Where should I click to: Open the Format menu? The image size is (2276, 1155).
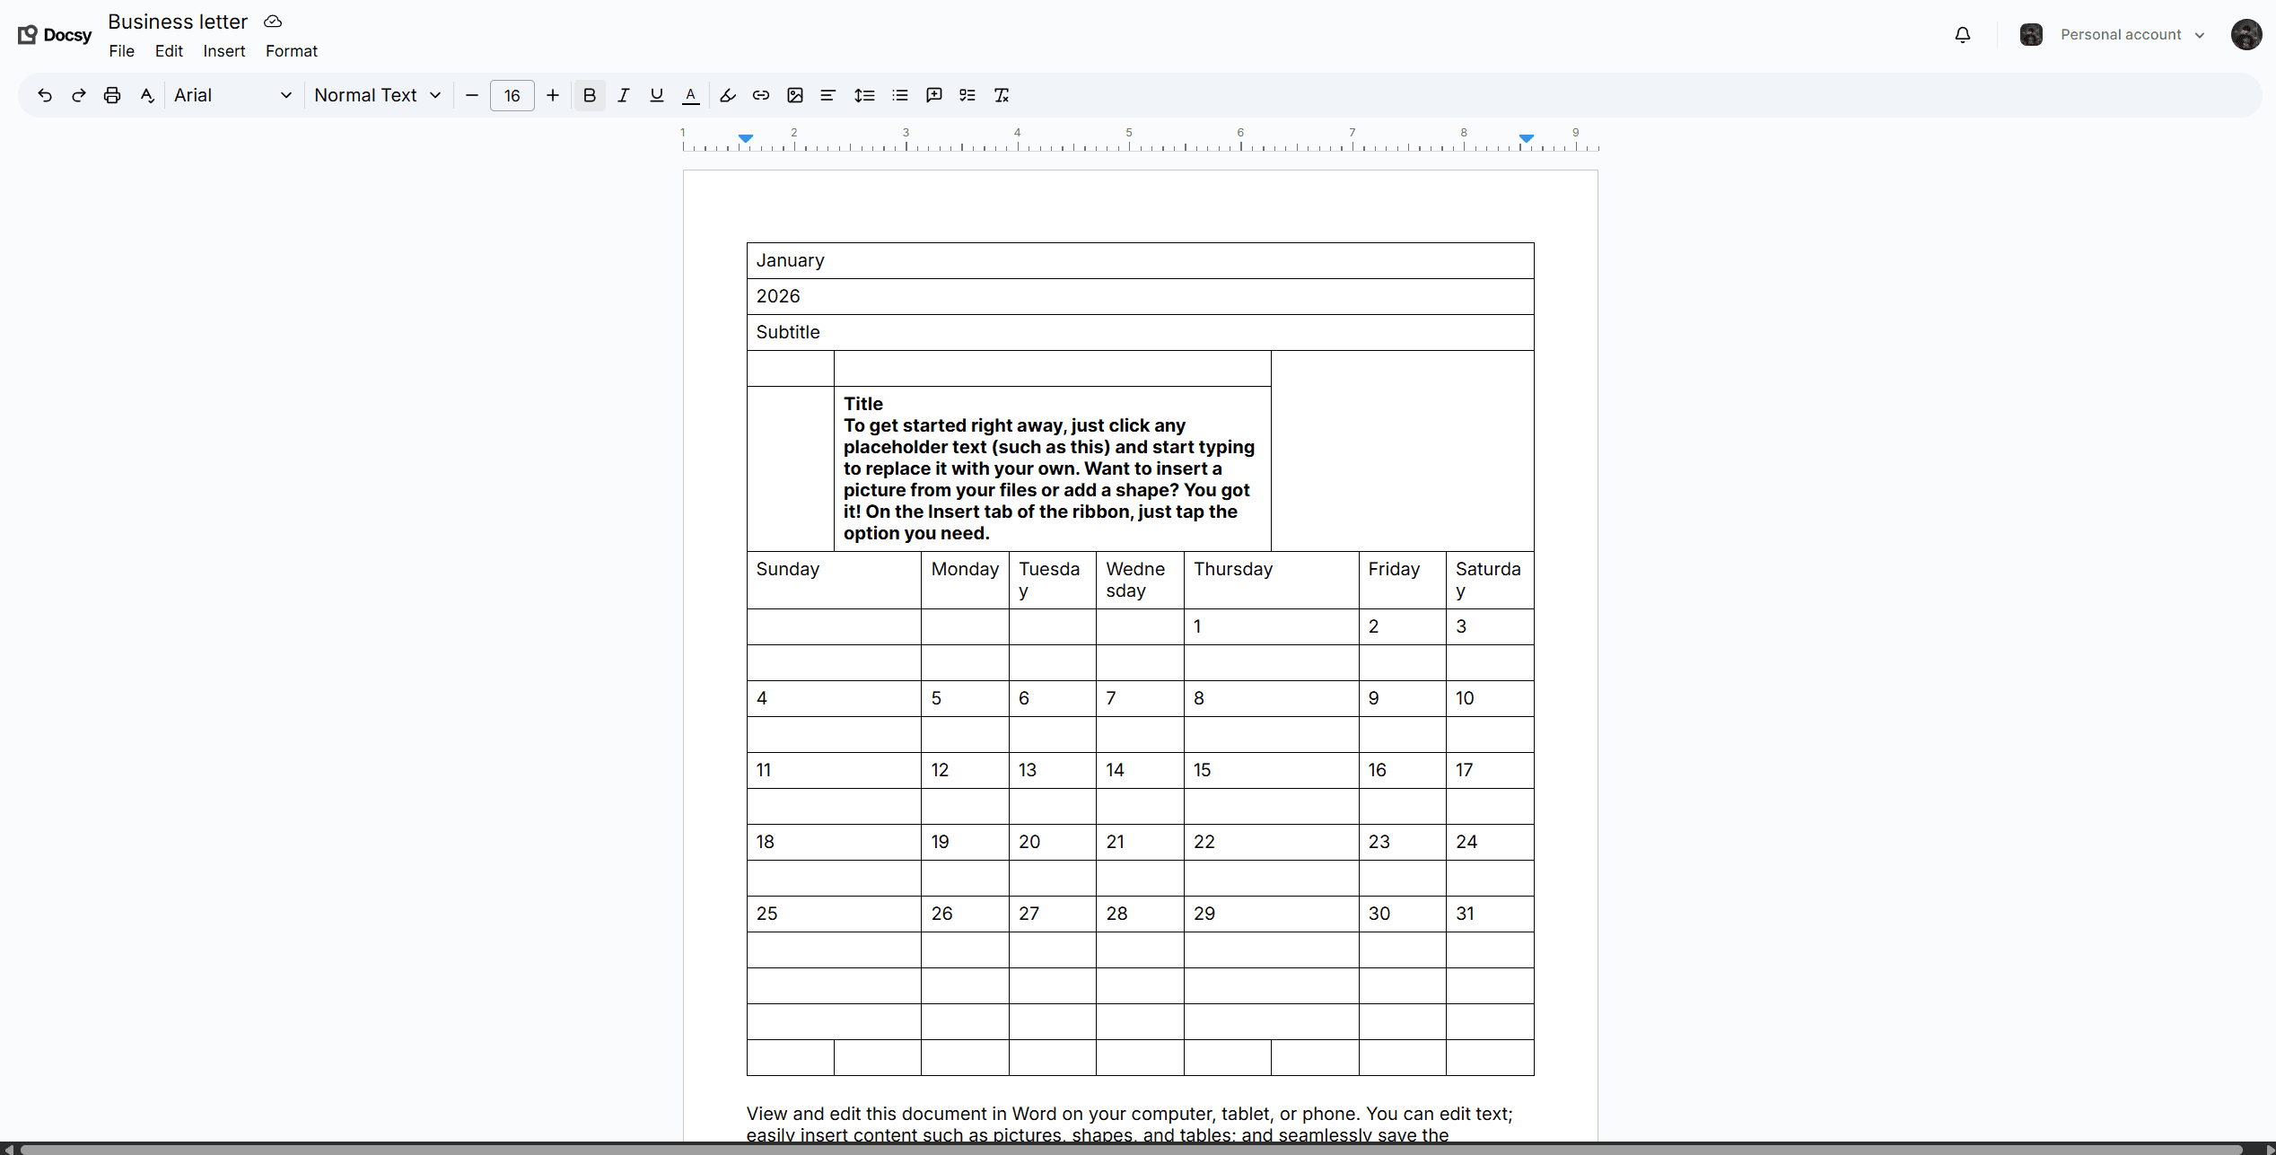(x=292, y=51)
